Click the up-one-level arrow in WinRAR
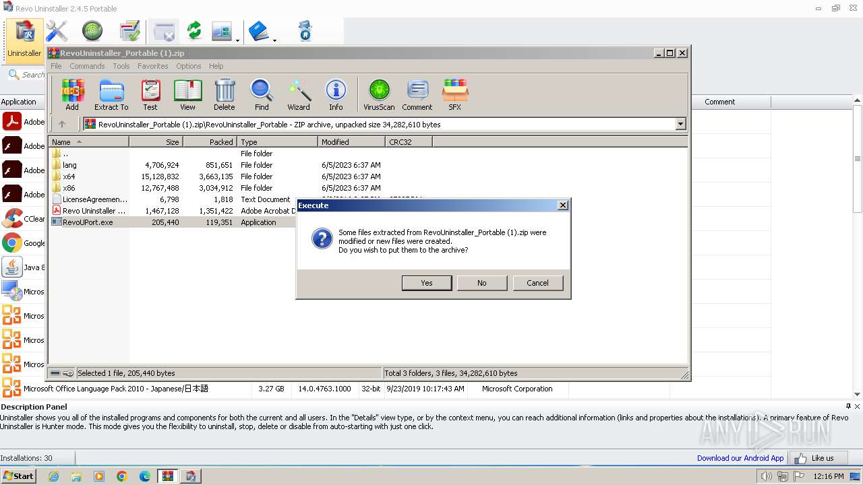The width and height of the screenshot is (863, 485). tap(62, 124)
